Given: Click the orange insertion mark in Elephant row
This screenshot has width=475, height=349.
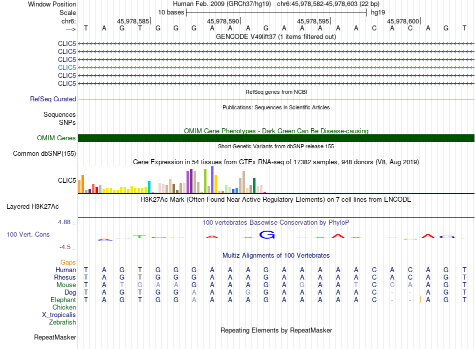Looking at the screenshot, I should point(420,299).
